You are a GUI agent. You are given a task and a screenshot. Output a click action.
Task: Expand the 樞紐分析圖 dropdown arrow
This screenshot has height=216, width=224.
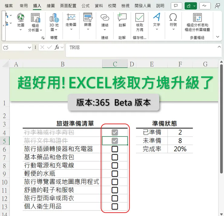[x=41, y=30]
